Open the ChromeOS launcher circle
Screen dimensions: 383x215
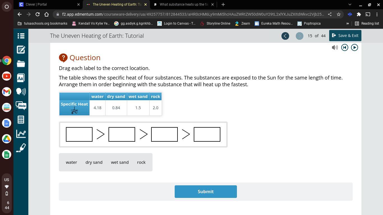(x=7, y=7)
